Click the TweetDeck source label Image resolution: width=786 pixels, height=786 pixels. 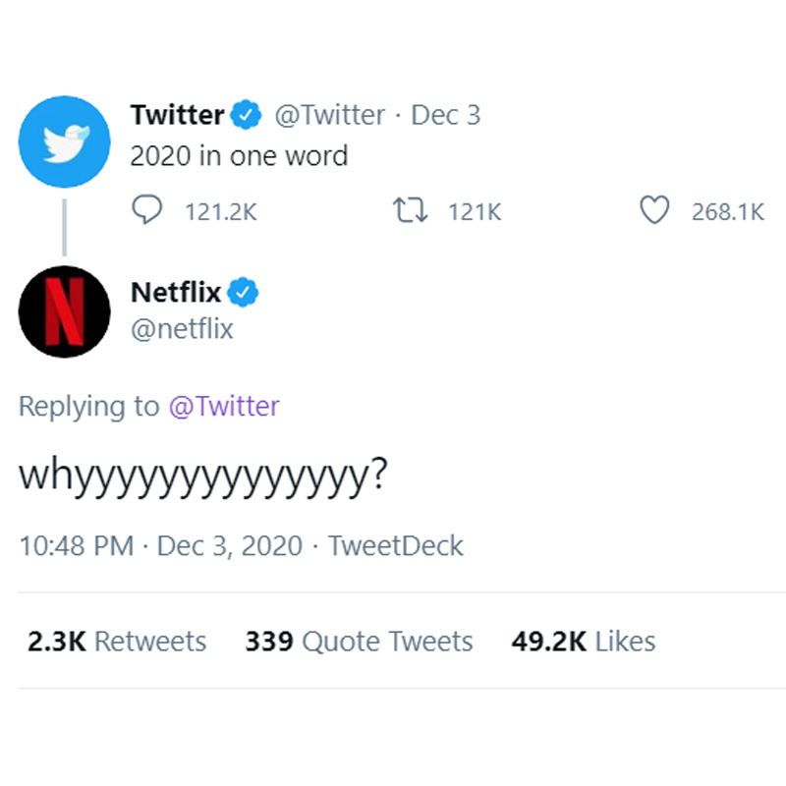click(x=397, y=545)
